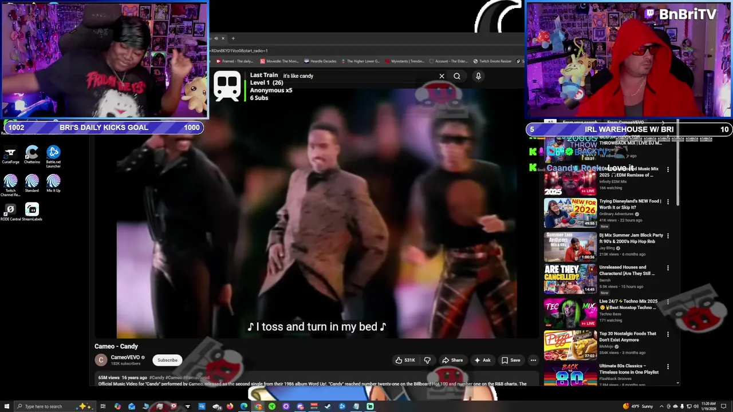Launch Battle.net Launcher desktop icon

pyautogui.click(x=53, y=157)
